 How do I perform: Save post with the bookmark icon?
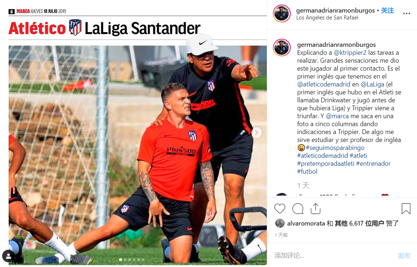[x=406, y=209]
